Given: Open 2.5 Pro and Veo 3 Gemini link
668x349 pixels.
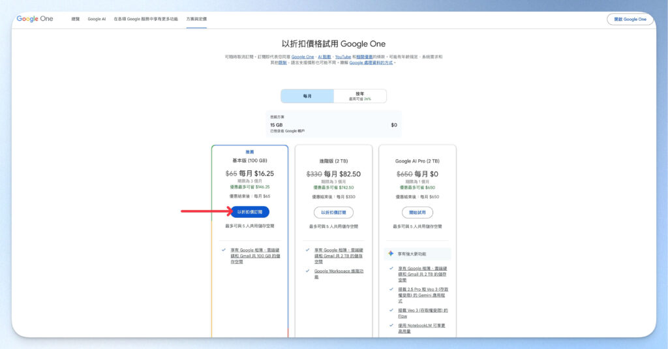Looking at the screenshot, I should (423, 295).
